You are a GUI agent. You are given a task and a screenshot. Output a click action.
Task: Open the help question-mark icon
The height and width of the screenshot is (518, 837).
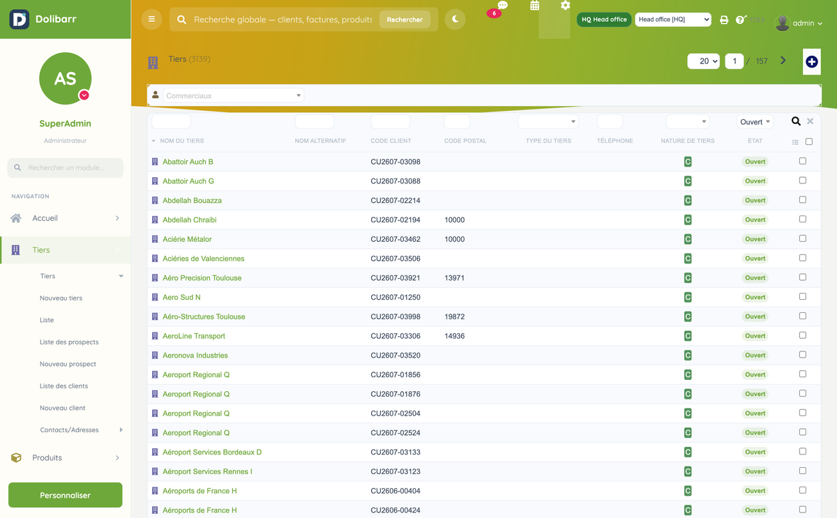tap(741, 20)
